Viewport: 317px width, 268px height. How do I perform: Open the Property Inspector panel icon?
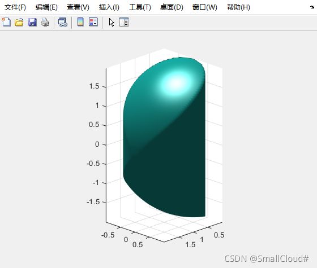(x=124, y=22)
